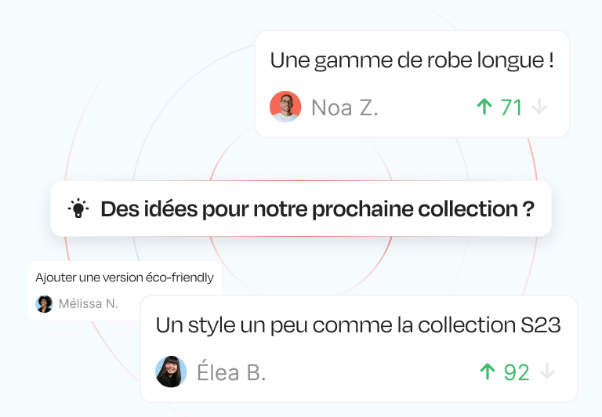Click the lightbulb idea icon
Image resolution: width=602 pixels, height=417 pixels.
pos(78,209)
